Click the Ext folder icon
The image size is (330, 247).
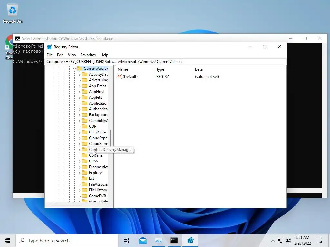click(85, 178)
